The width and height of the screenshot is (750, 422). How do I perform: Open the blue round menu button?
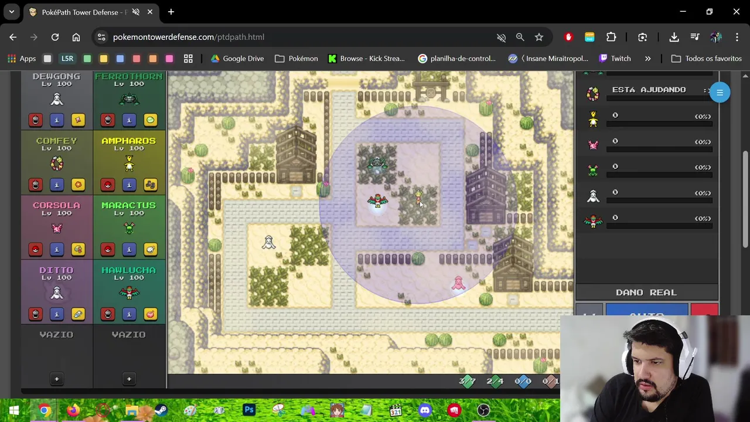coord(720,93)
